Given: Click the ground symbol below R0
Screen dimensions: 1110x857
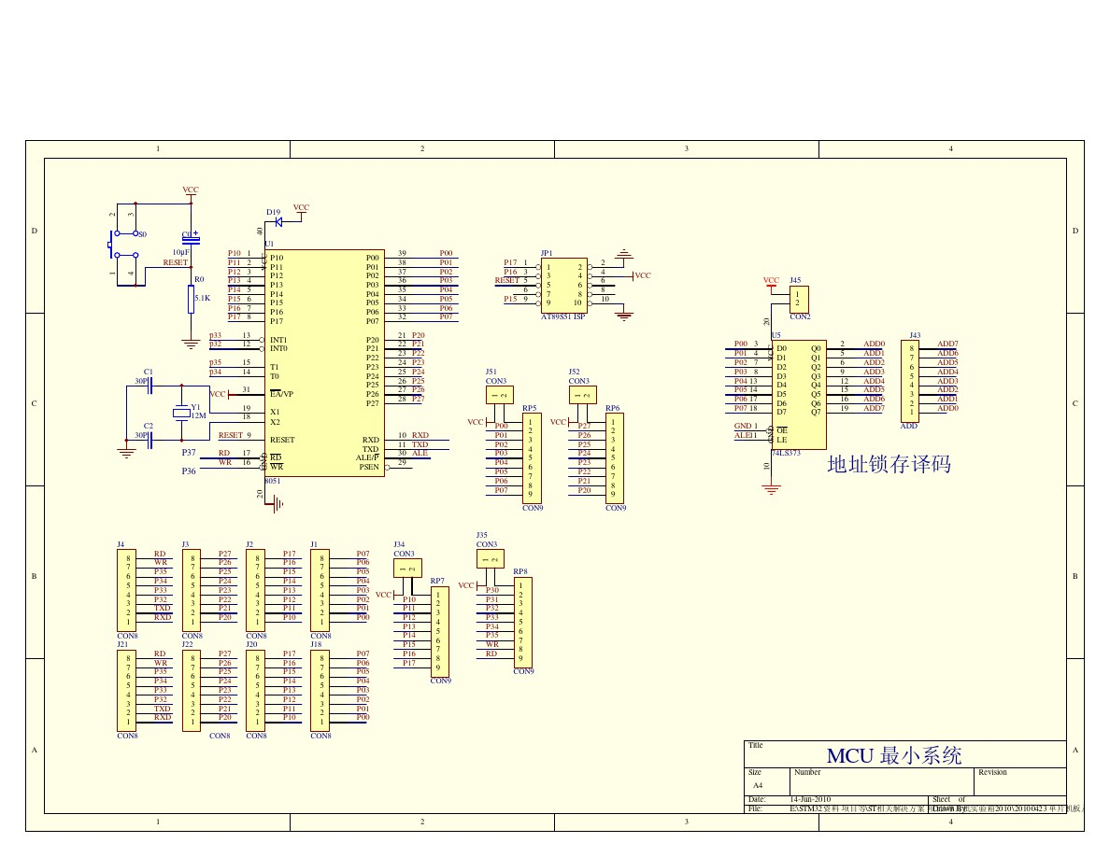Looking at the screenshot, I should coord(192,344).
